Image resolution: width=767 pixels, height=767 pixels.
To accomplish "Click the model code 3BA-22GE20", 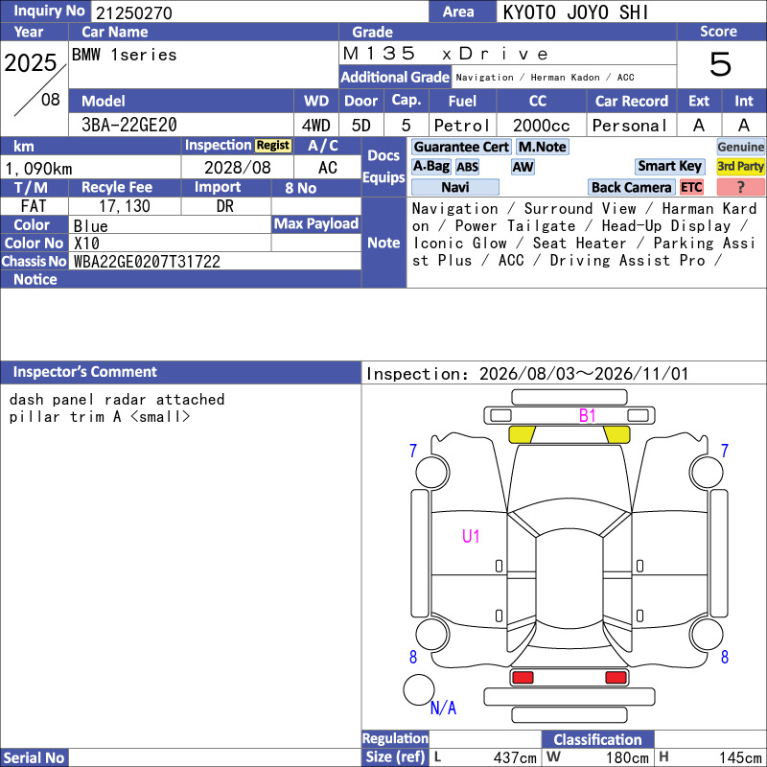I will [x=129, y=125].
